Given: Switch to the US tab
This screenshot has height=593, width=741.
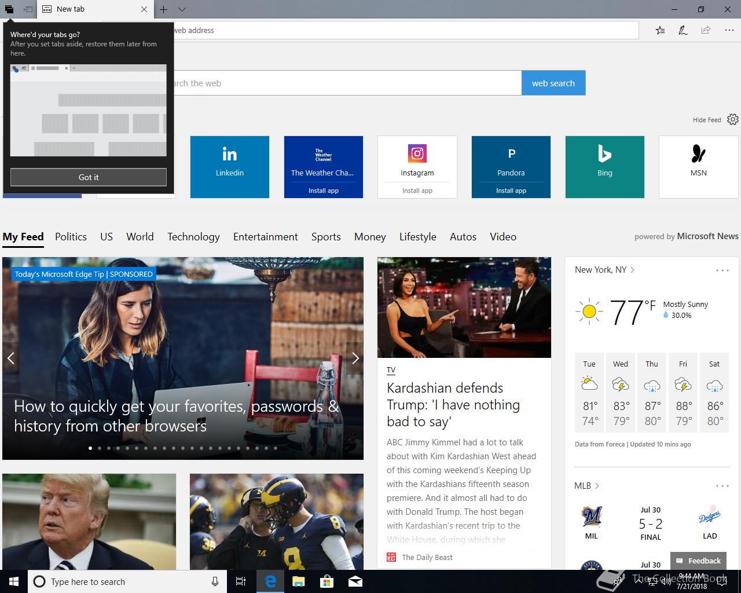Looking at the screenshot, I should click(x=107, y=236).
